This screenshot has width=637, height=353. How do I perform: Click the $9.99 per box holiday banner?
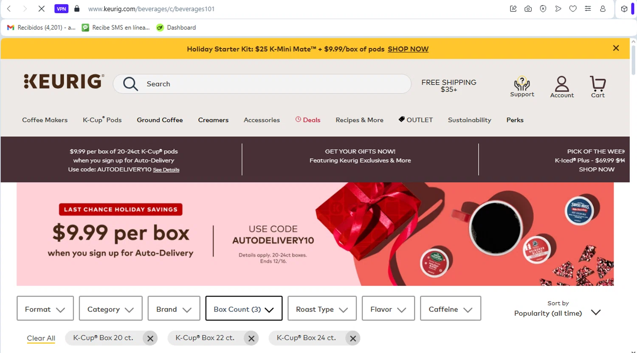pos(315,234)
